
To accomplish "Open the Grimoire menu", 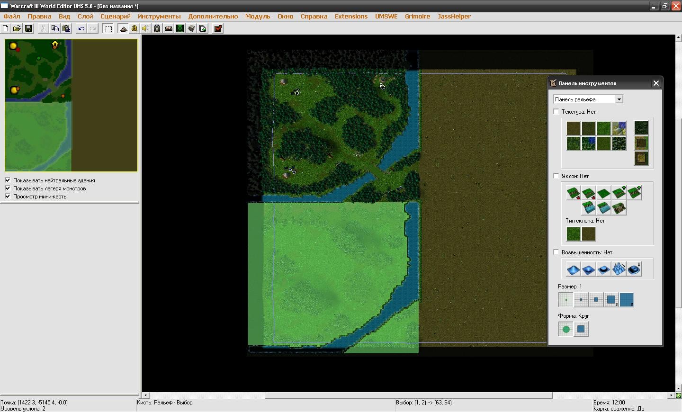I will pos(417,16).
